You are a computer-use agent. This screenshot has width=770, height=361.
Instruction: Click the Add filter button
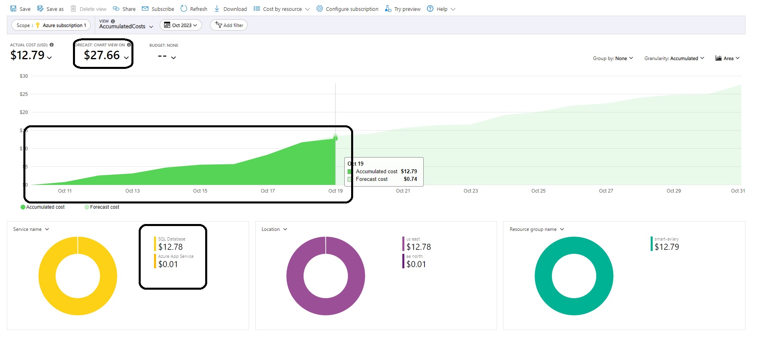[229, 25]
